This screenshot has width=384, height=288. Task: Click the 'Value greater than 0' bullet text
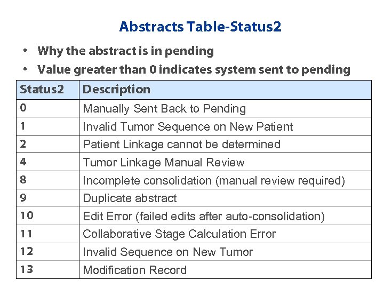(194, 69)
